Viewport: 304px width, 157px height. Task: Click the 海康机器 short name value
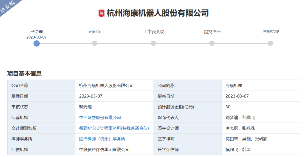click(234, 86)
